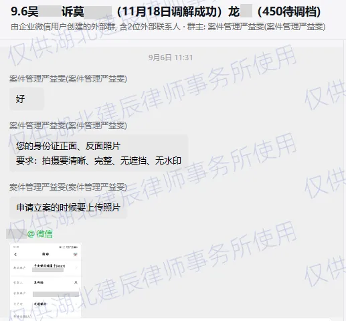Click the top-right icon in the transfer screenshot
The height and width of the screenshot is (321, 346).
(76, 254)
